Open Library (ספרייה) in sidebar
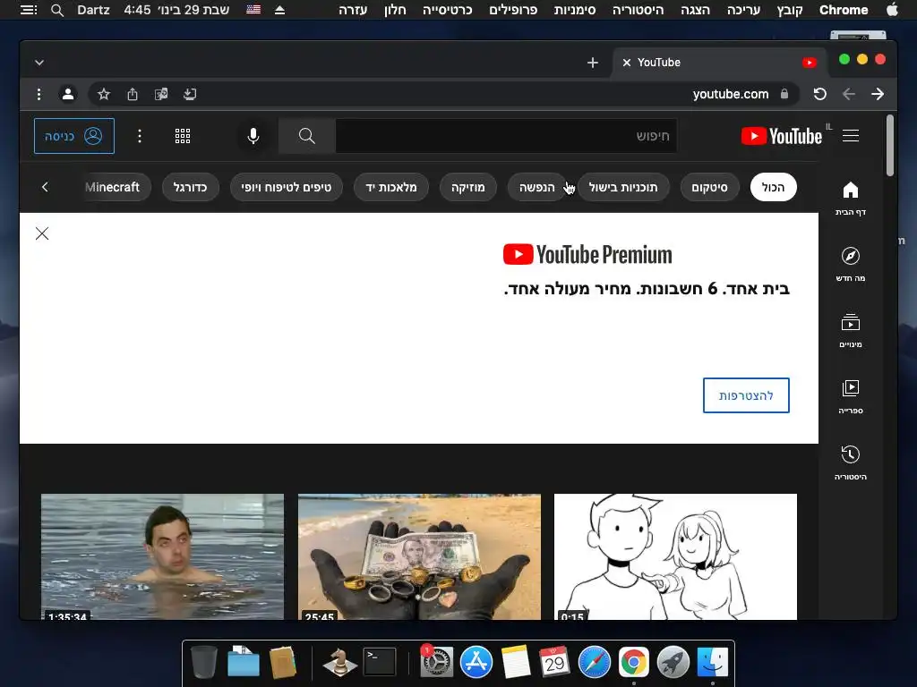This screenshot has width=917, height=687. coord(851,396)
